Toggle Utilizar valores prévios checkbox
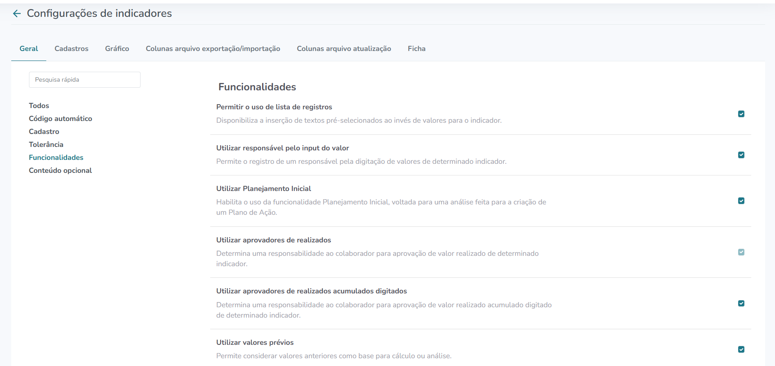Viewport: 775px width, 366px height. pyautogui.click(x=741, y=350)
